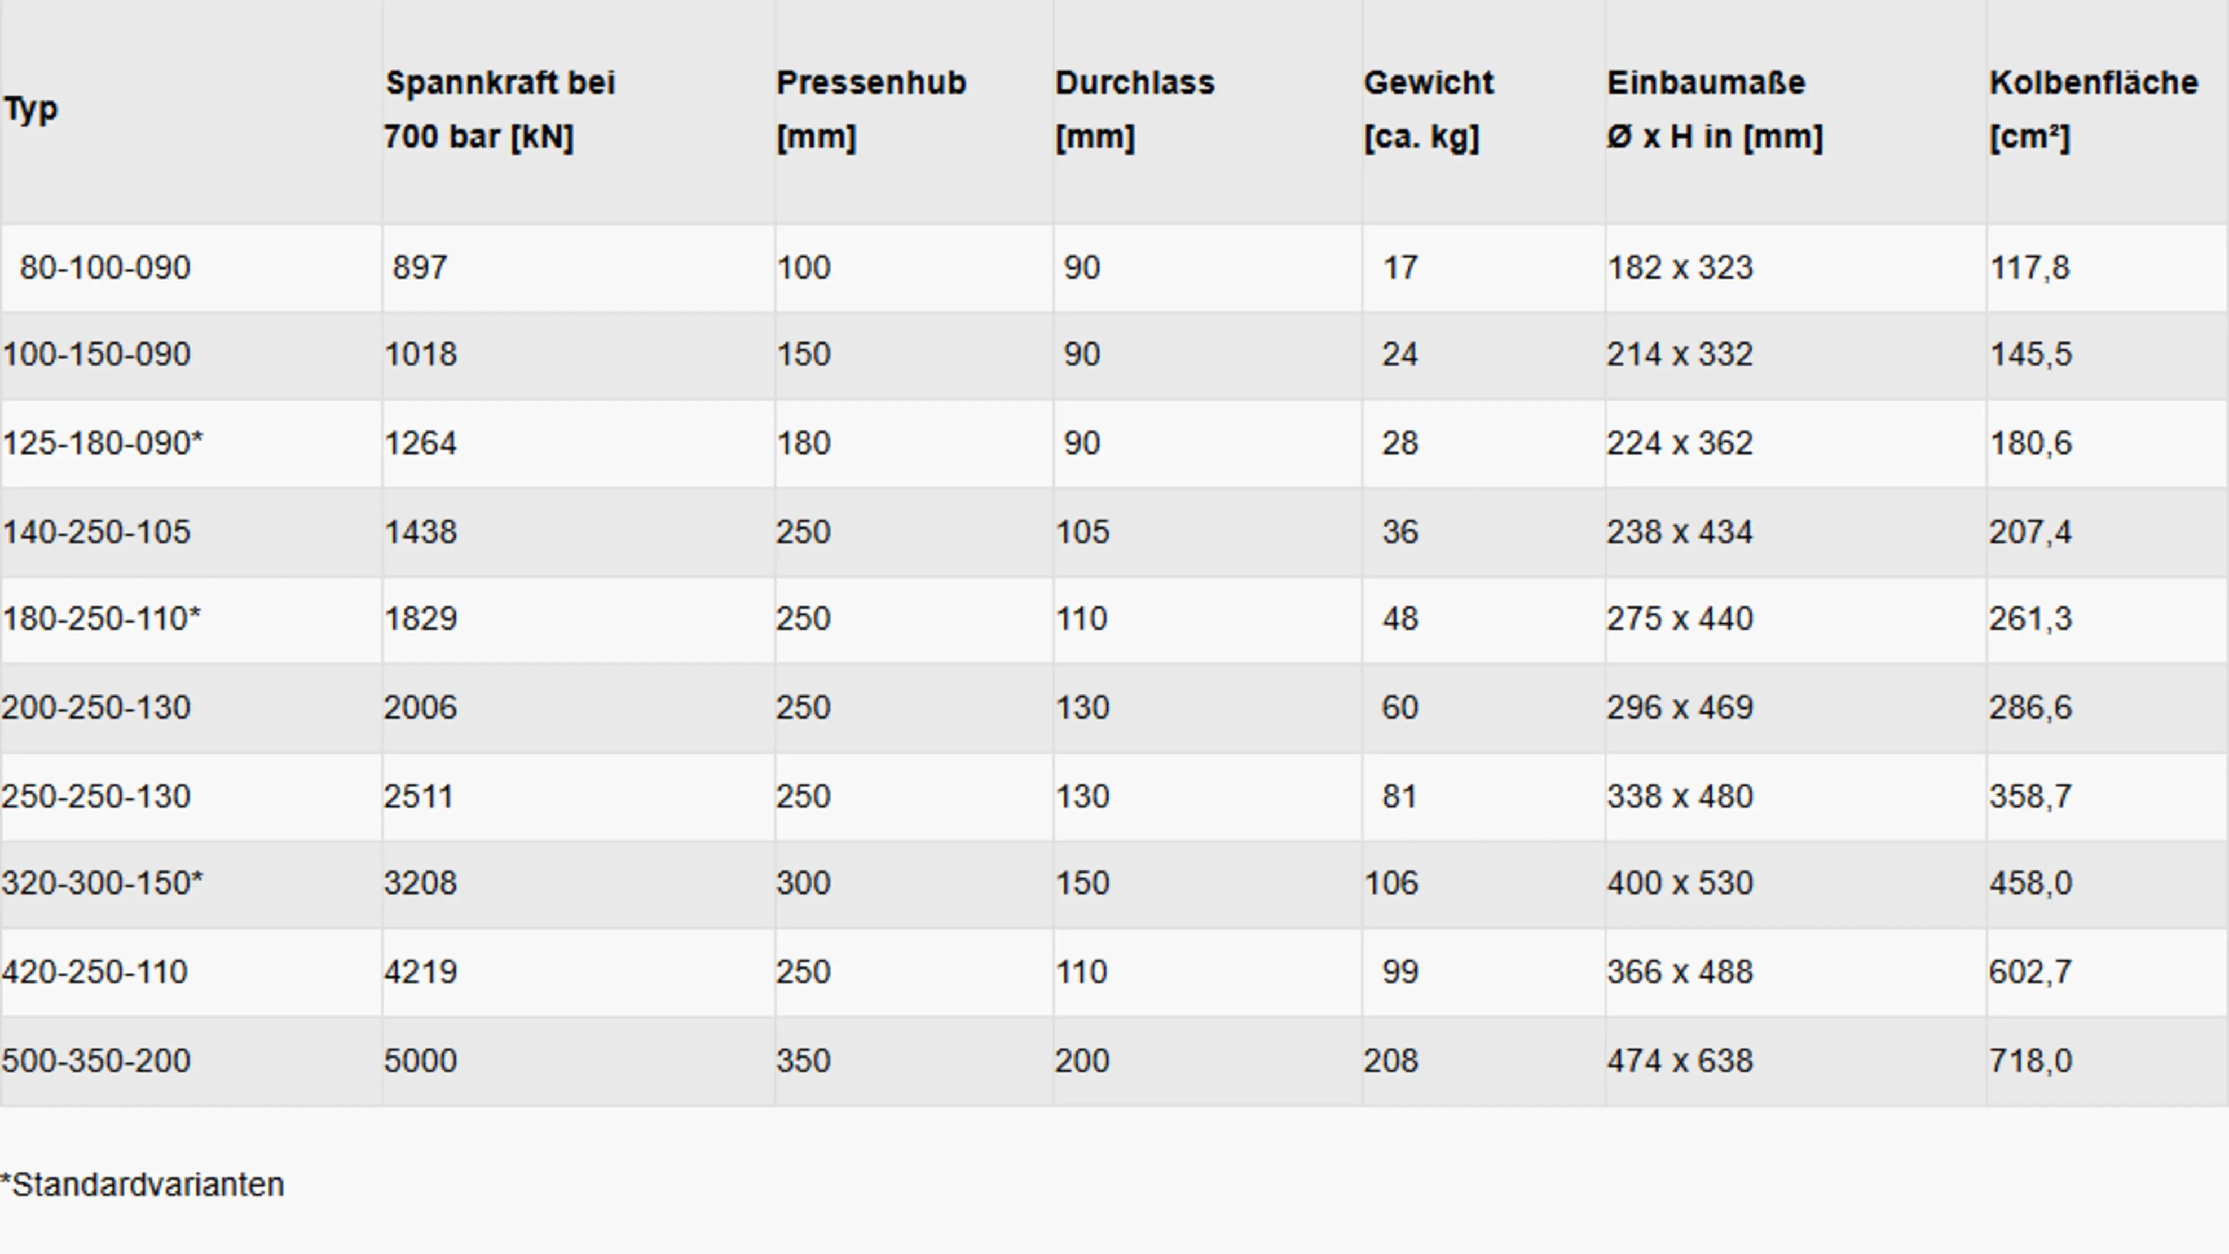Click type cell 180-250-110*
This screenshot has width=2229, height=1254.
tap(101, 619)
